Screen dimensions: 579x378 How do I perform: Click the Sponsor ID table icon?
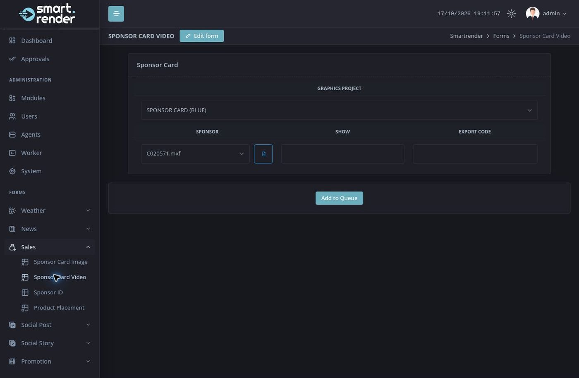pos(25,292)
